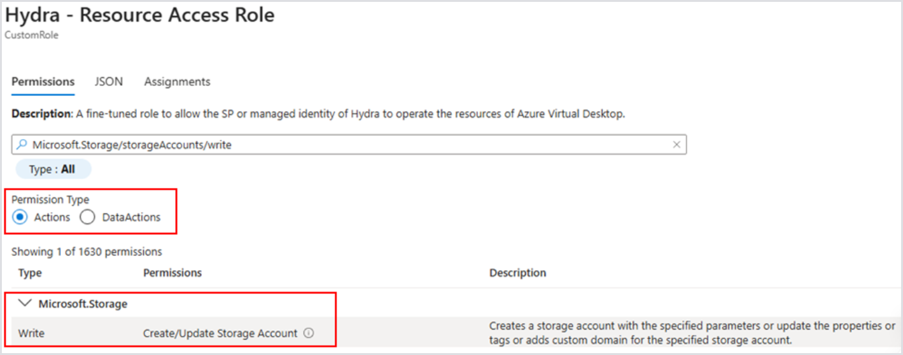Open the Type : All filter pill
This screenshot has width=903, height=355.
pos(53,170)
